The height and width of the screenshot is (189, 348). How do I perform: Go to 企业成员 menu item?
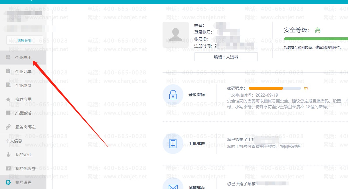[23, 85]
